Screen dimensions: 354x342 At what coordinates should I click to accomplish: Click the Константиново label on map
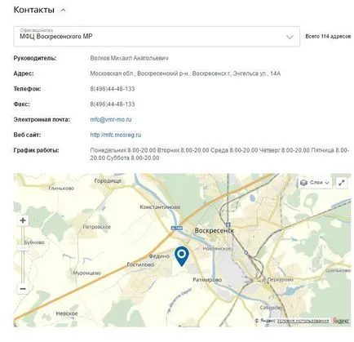point(160,207)
